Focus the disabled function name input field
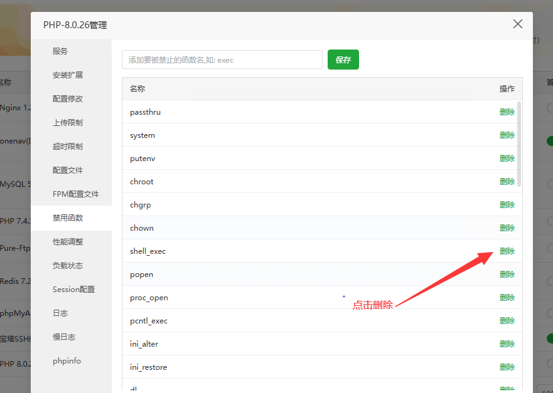The height and width of the screenshot is (393, 553). pyautogui.click(x=222, y=60)
